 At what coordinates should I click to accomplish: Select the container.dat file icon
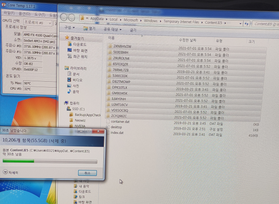point(107,121)
